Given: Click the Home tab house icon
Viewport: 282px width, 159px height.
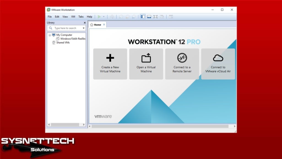Looking at the screenshot, I should pos(91,25).
